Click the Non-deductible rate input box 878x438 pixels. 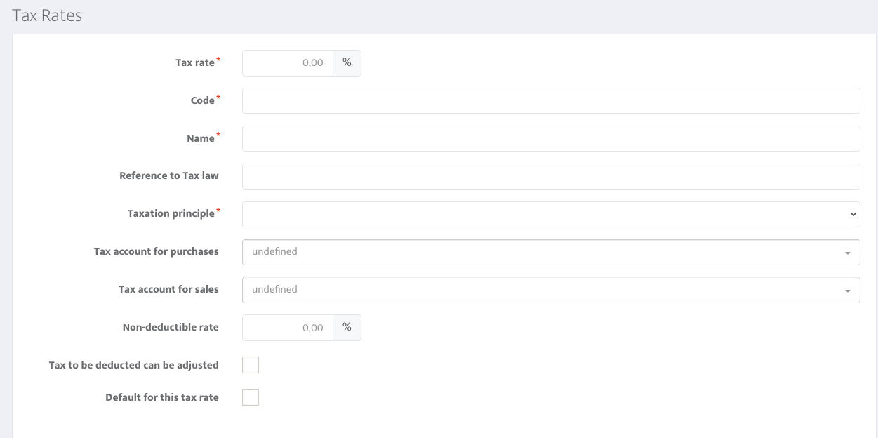[288, 327]
